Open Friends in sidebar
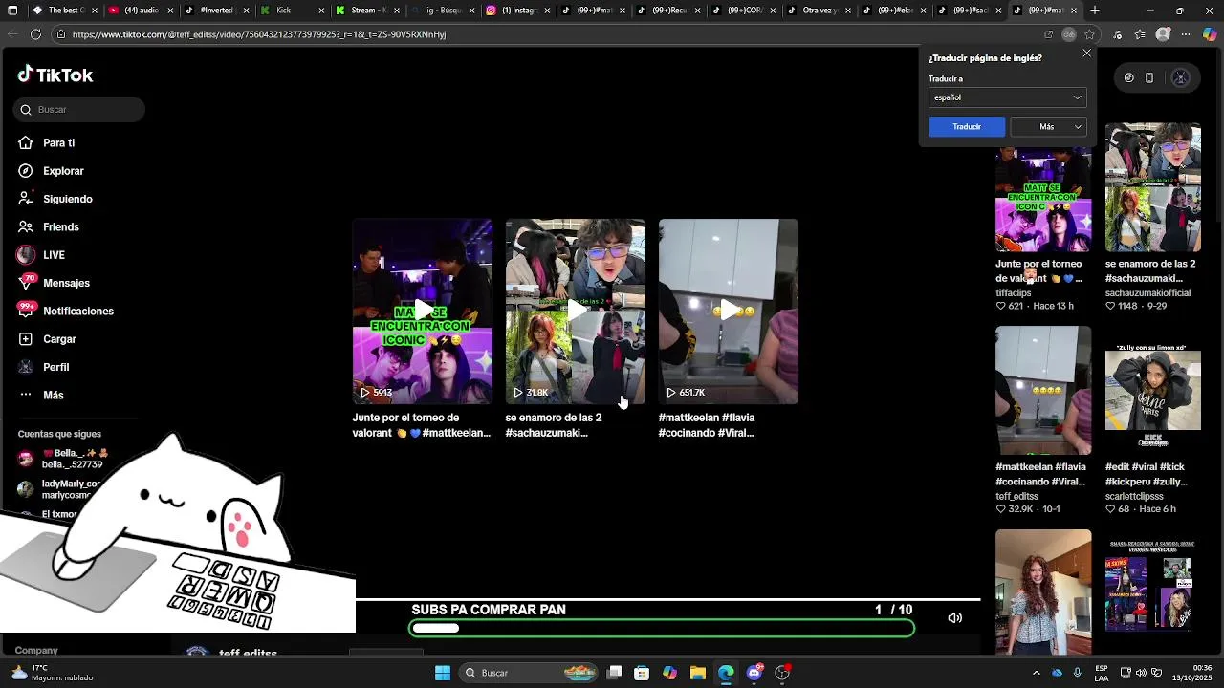 click(60, 227)
